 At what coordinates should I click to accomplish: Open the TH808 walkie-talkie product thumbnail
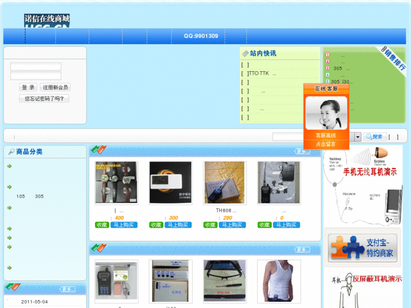224,183
